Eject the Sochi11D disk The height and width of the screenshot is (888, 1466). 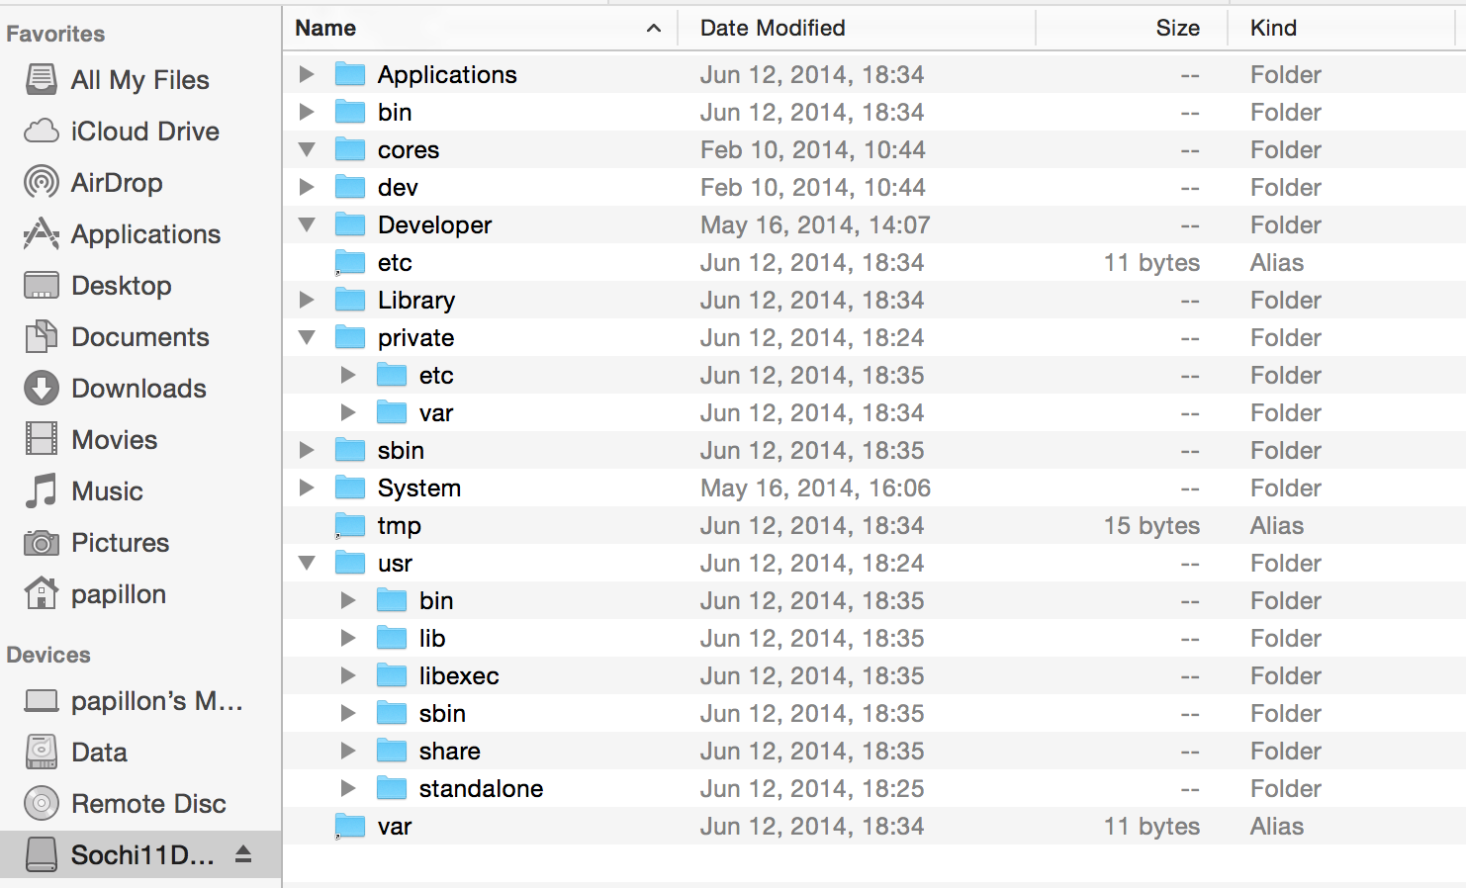coord(243,854)
